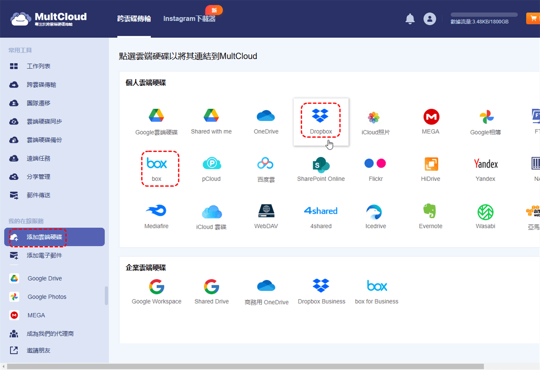Add Google雲端硬碟 personal cloud
The image size is (540, 370).
coord(157,122)
